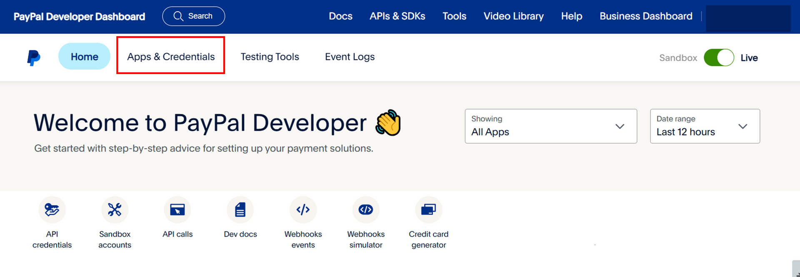The width and height of the screenshot is (800, 277).
Task: Expand the Showing All Apps dropdown
Action: (550, 126)
